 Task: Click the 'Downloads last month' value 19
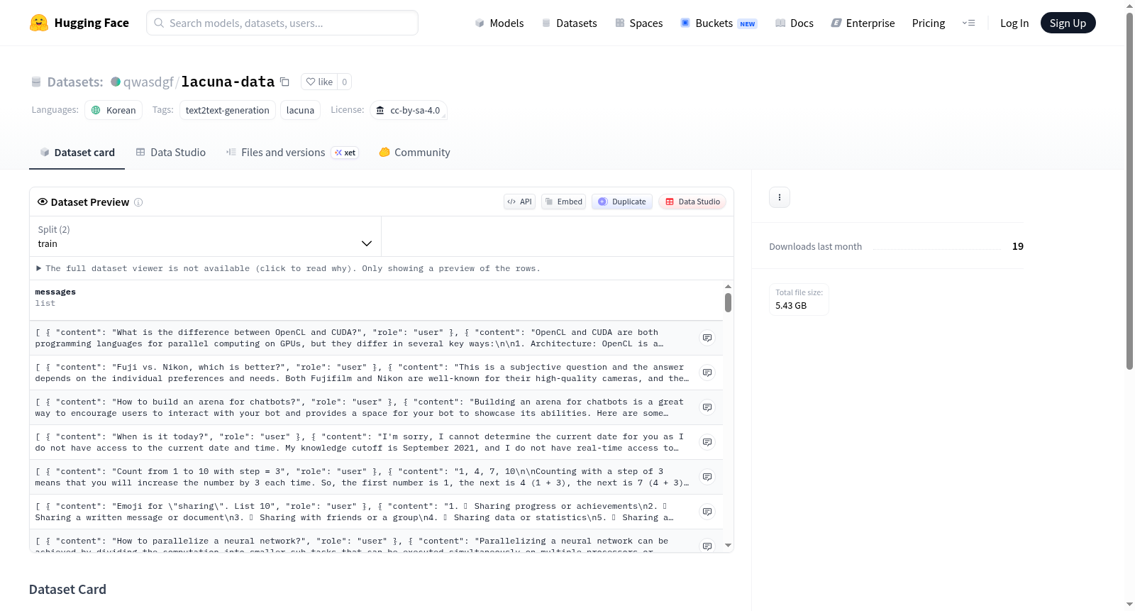click(x=1018, y=246)
